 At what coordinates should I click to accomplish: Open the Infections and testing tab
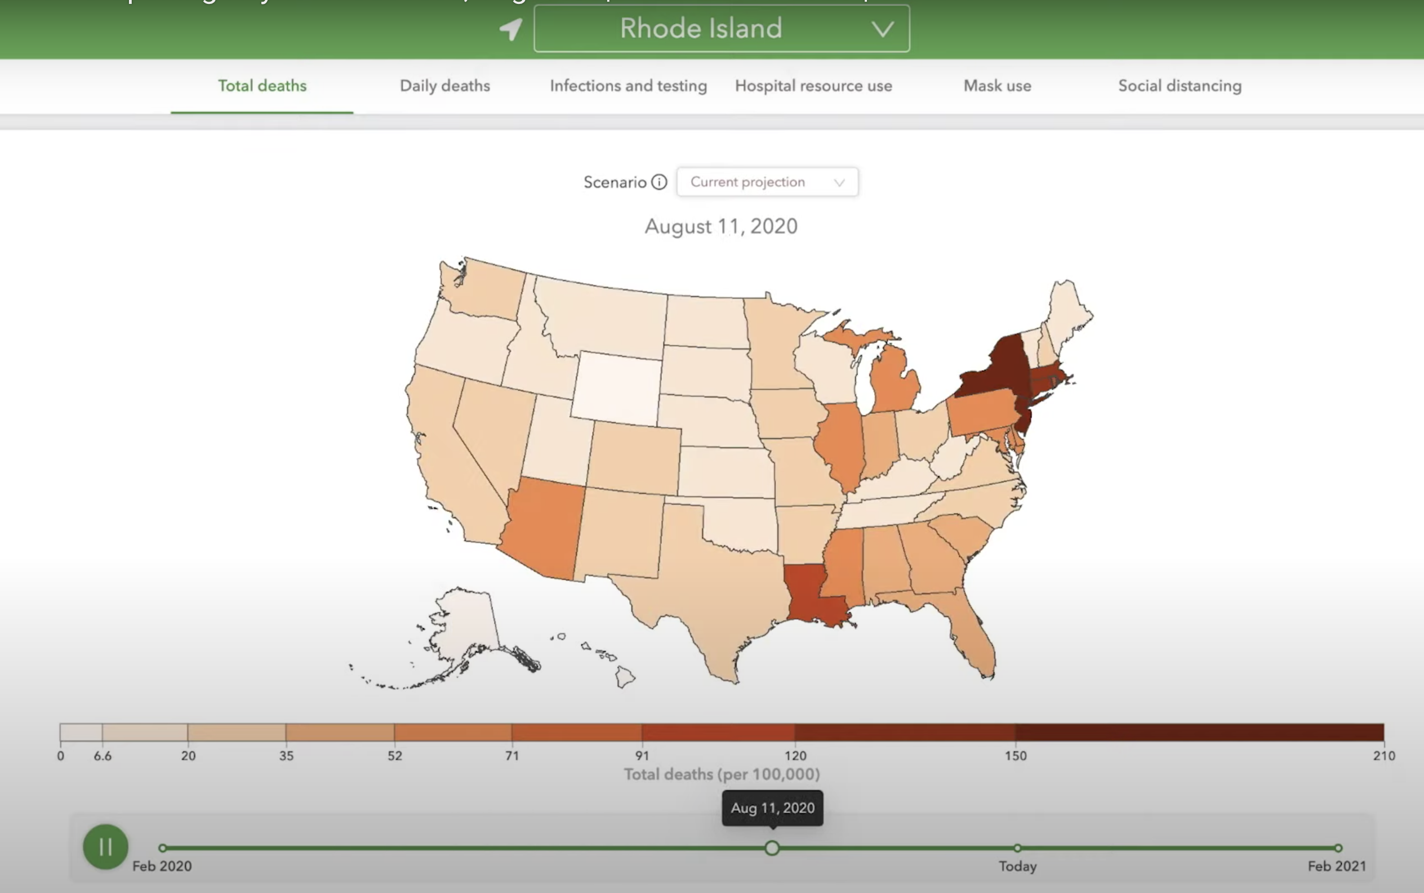[628, 86]
